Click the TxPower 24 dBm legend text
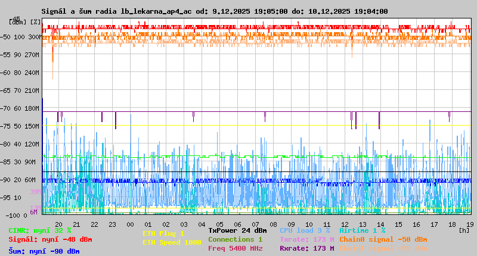 [x=237, y=230]
